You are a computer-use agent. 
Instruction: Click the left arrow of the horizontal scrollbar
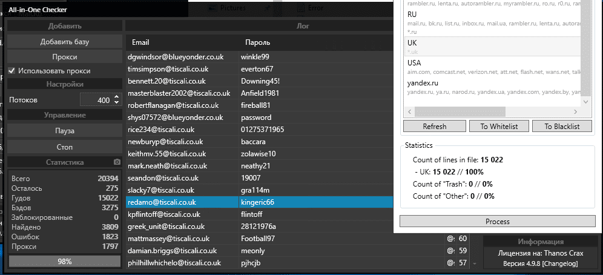point(409,112)
